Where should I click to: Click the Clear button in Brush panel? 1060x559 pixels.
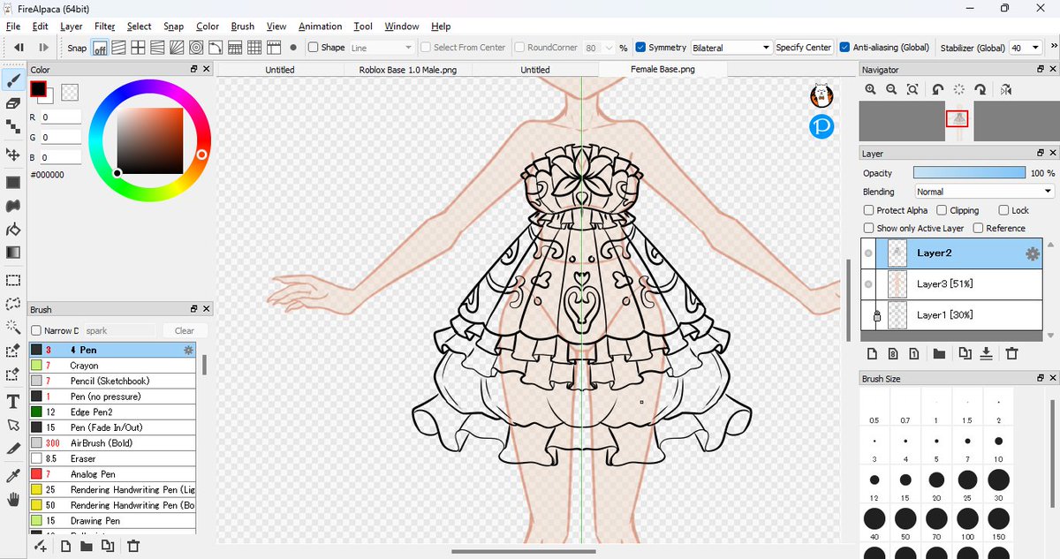[x=185, y=331]
